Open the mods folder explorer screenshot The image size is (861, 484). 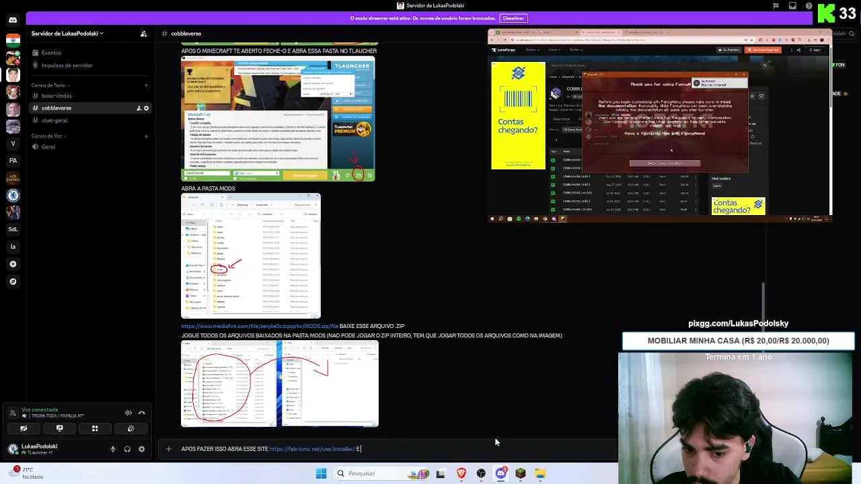pyautogui.click(x=251, y=256)
